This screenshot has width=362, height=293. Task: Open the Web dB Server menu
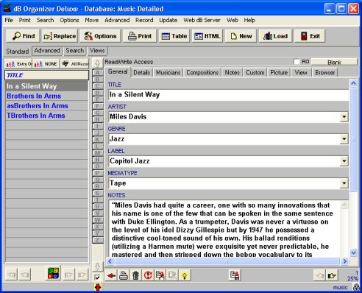pos(202,20)
